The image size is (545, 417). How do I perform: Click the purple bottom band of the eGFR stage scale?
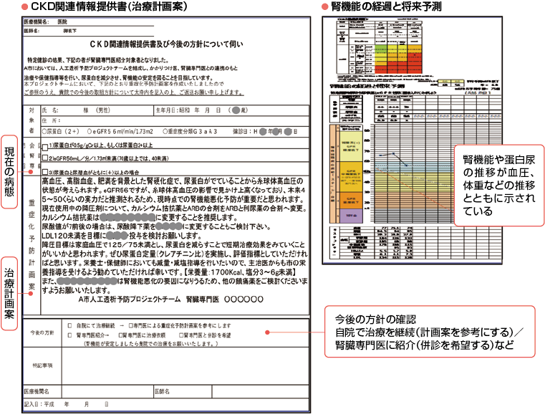click(x=351, y=216)
